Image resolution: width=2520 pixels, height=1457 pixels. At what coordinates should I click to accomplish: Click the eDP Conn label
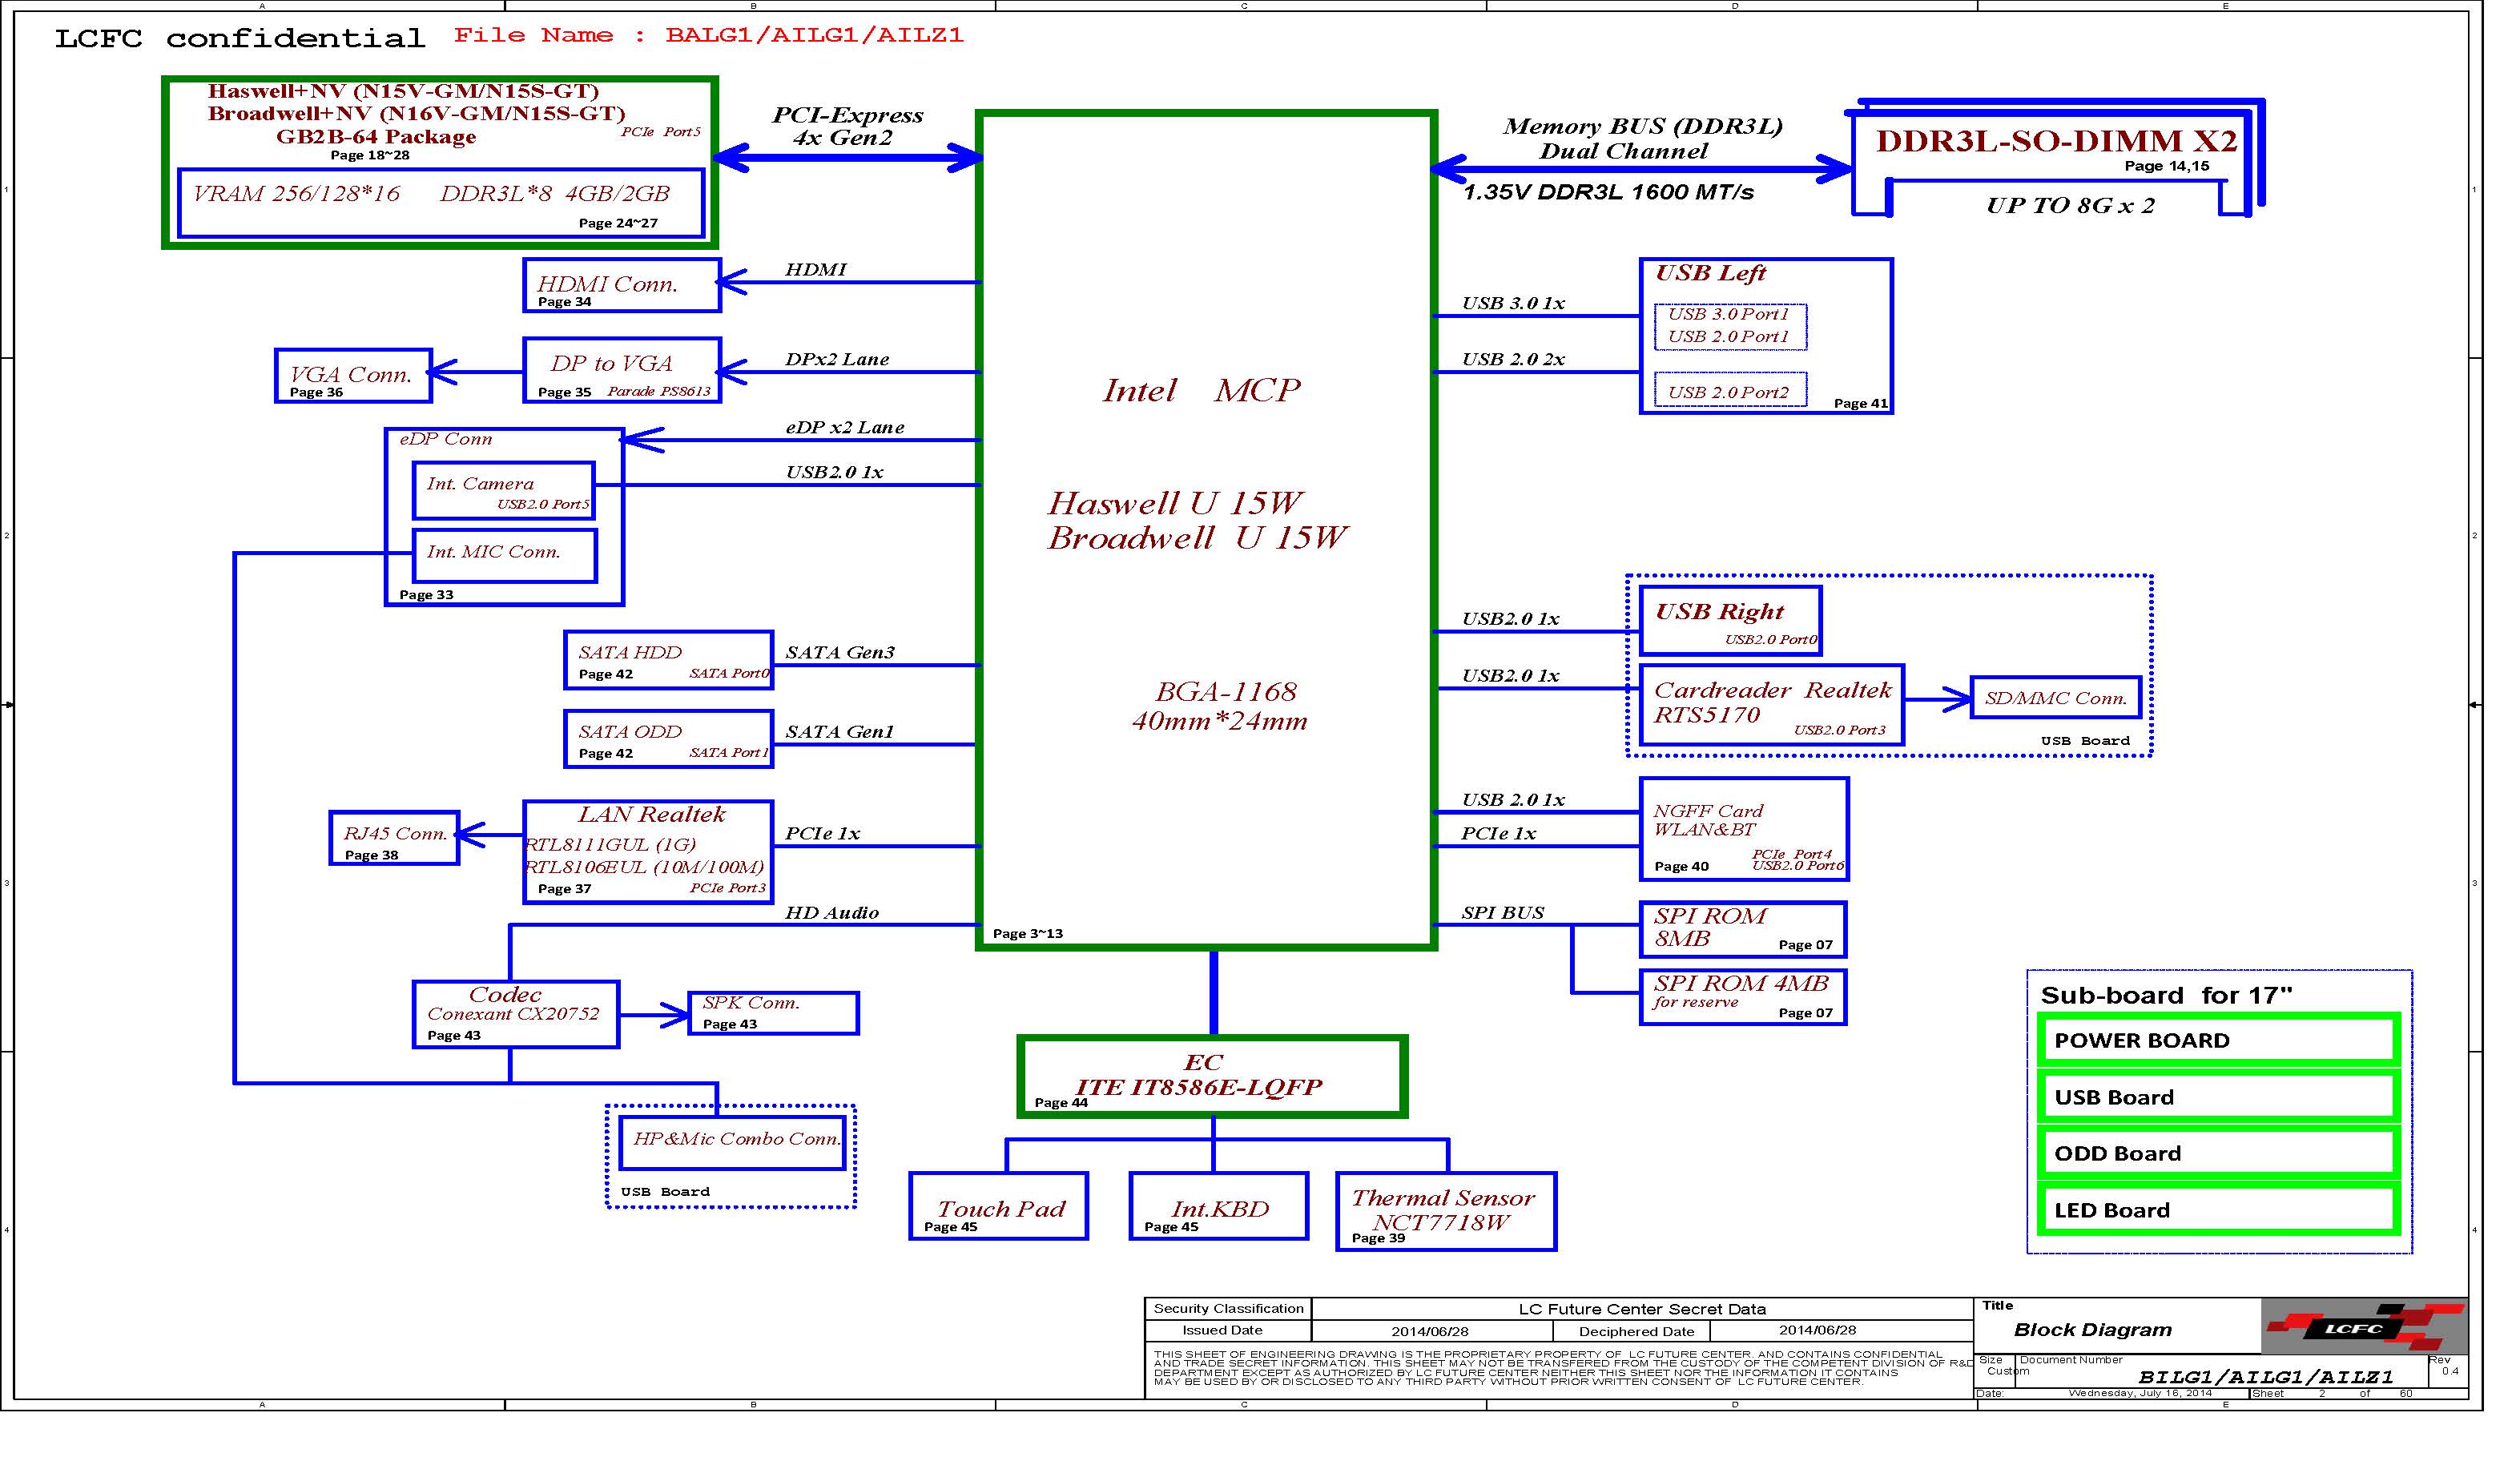pos(445,439)
